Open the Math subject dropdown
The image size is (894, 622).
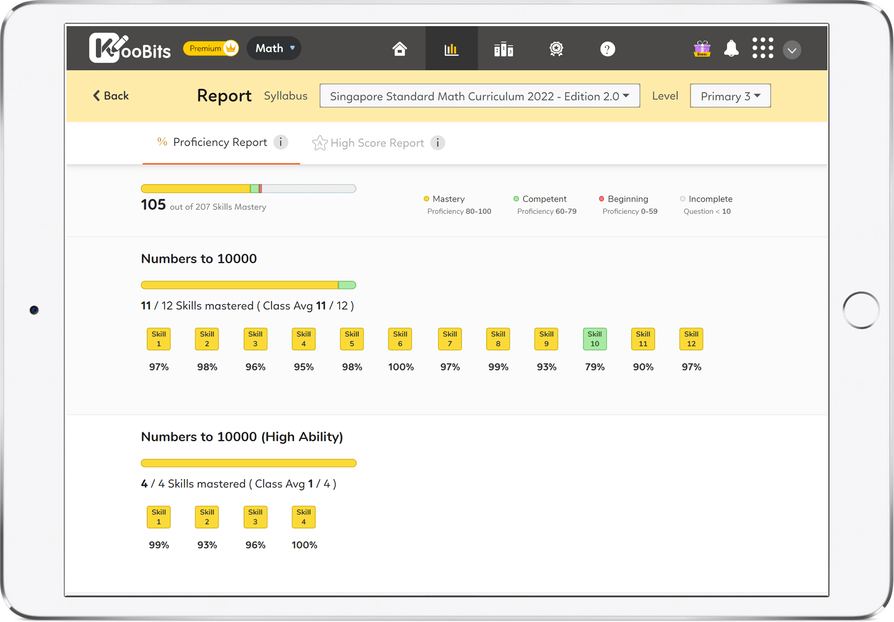(274, 48)
